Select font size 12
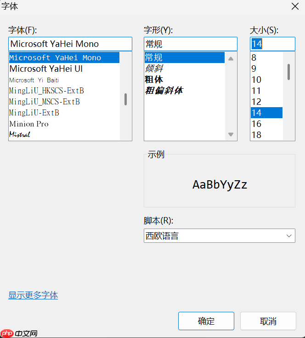The height and width of the screenshot is (338, 305). [266, 102]
